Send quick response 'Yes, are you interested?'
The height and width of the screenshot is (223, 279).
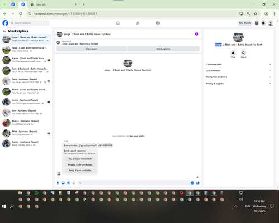point(80,159)
